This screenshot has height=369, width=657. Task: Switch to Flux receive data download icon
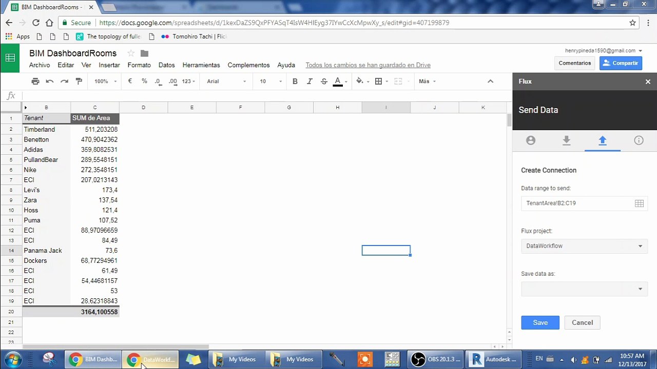[x=567, y=140]
